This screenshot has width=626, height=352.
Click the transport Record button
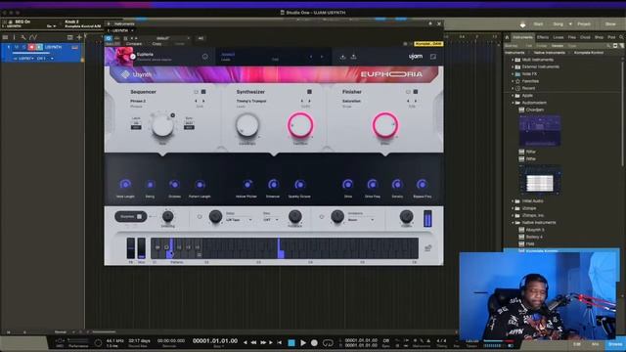[314, 342]
